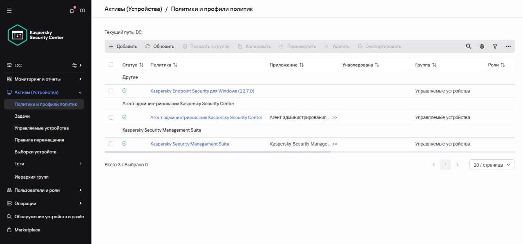Open the hamburger main menu icon
This screenshot has width=523, height=244.
click(9, 11)
